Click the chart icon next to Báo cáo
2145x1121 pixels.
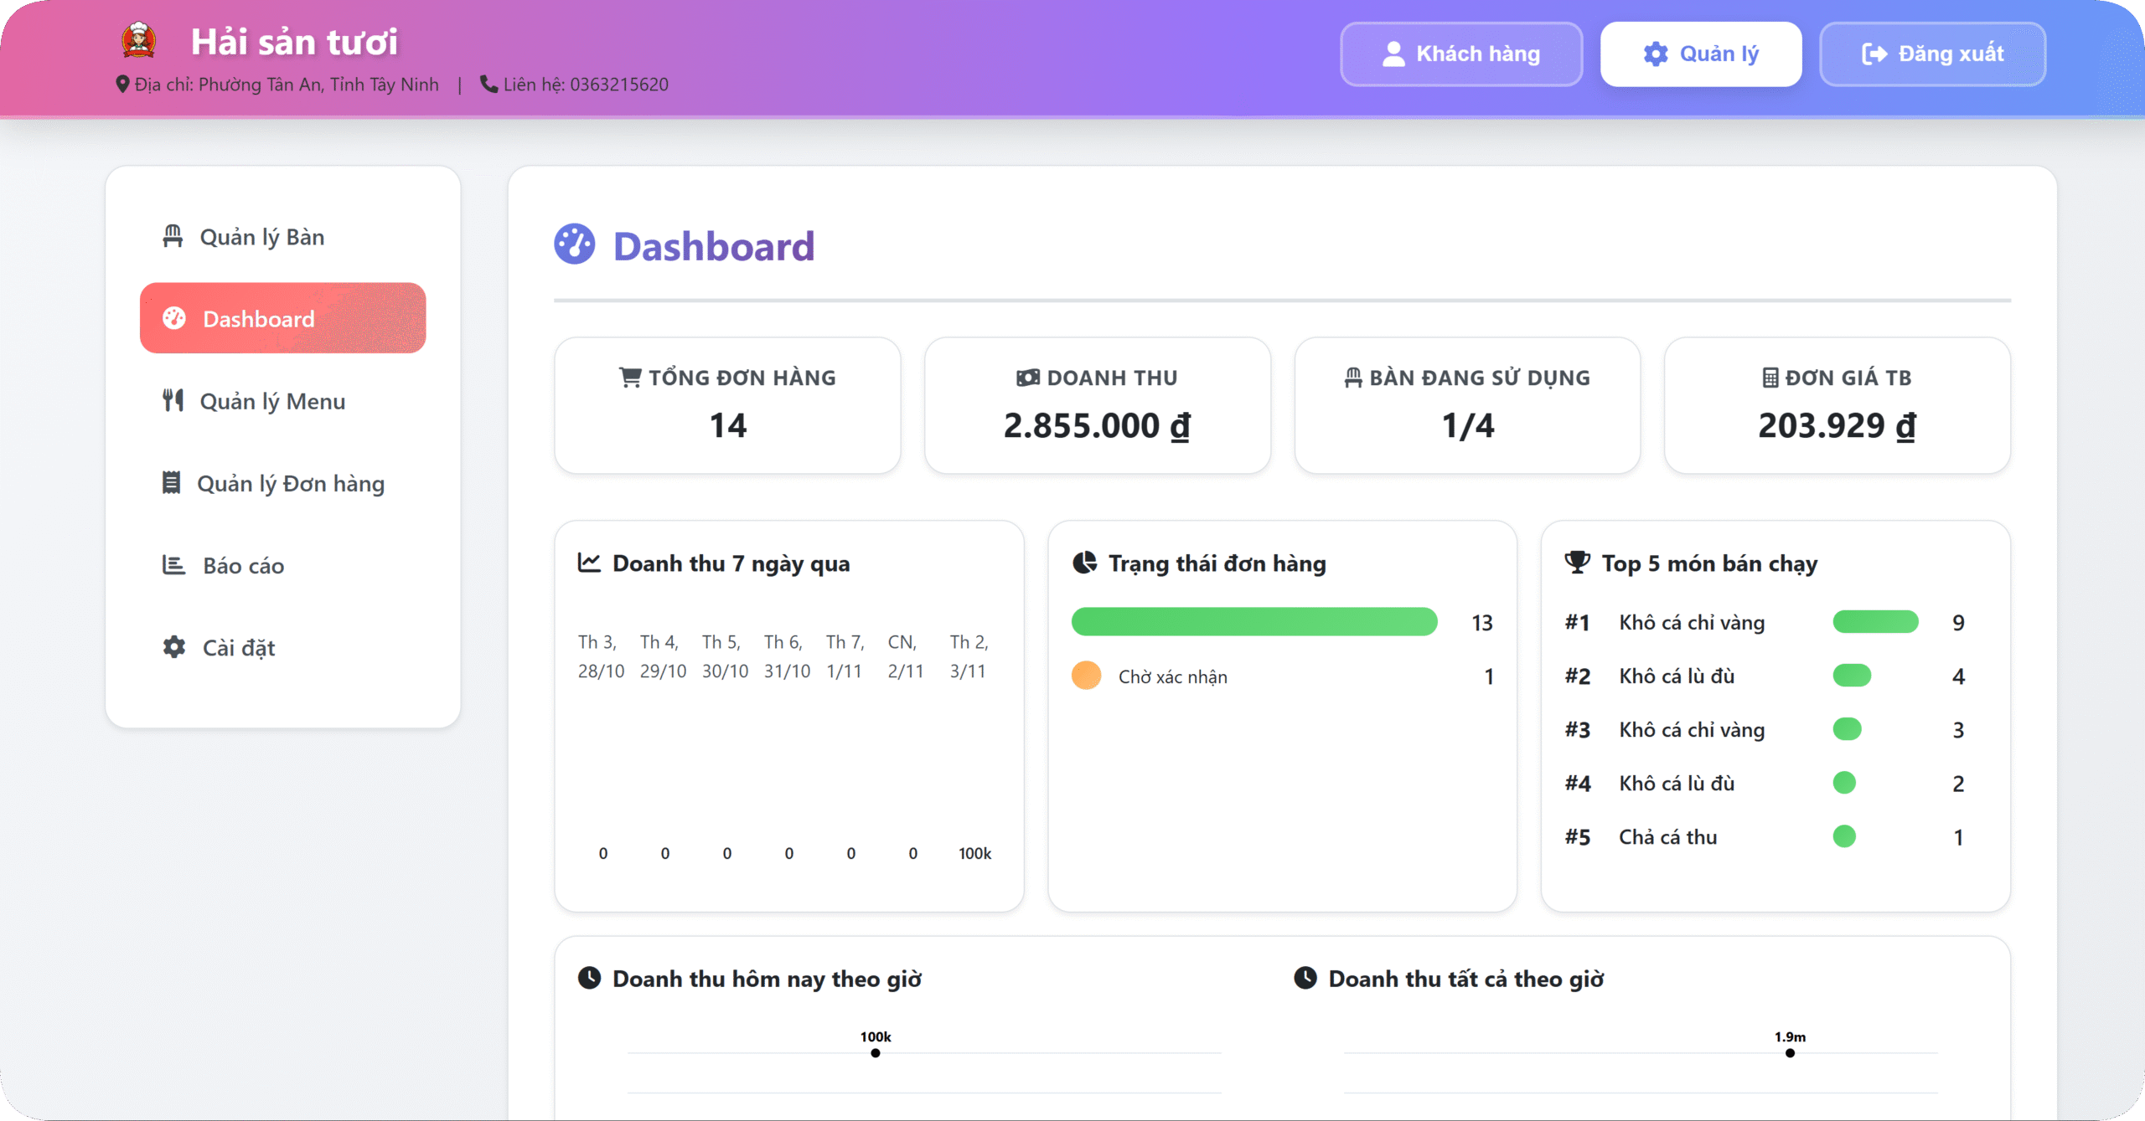(173, 565)
